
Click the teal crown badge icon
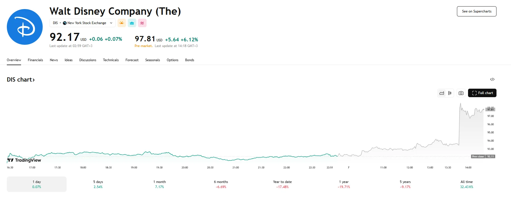coord(132,23)
